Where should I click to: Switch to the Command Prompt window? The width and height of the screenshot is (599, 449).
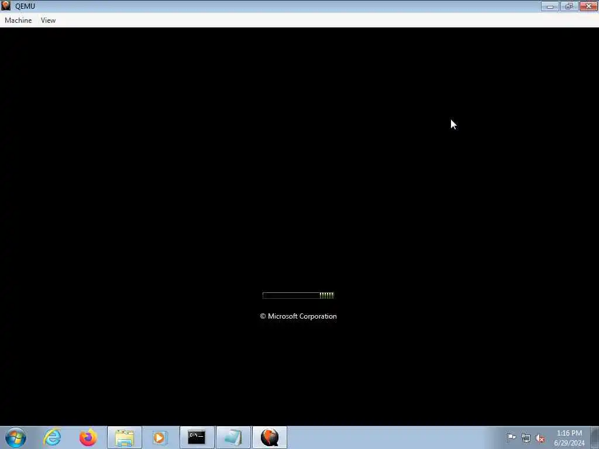[197, 437]
